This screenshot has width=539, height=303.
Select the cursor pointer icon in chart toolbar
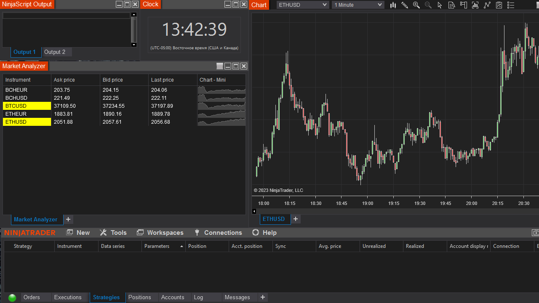(440, 5)
